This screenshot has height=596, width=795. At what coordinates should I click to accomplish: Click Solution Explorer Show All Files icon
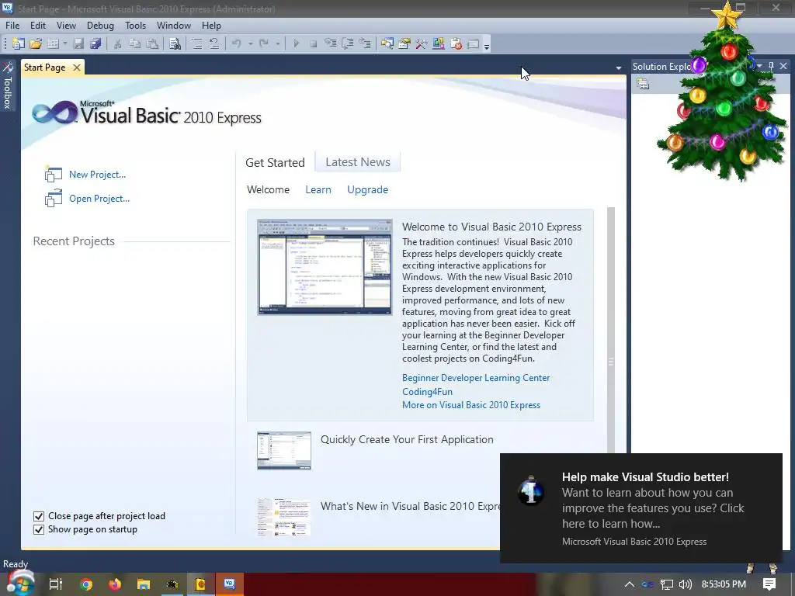(643, 84)
